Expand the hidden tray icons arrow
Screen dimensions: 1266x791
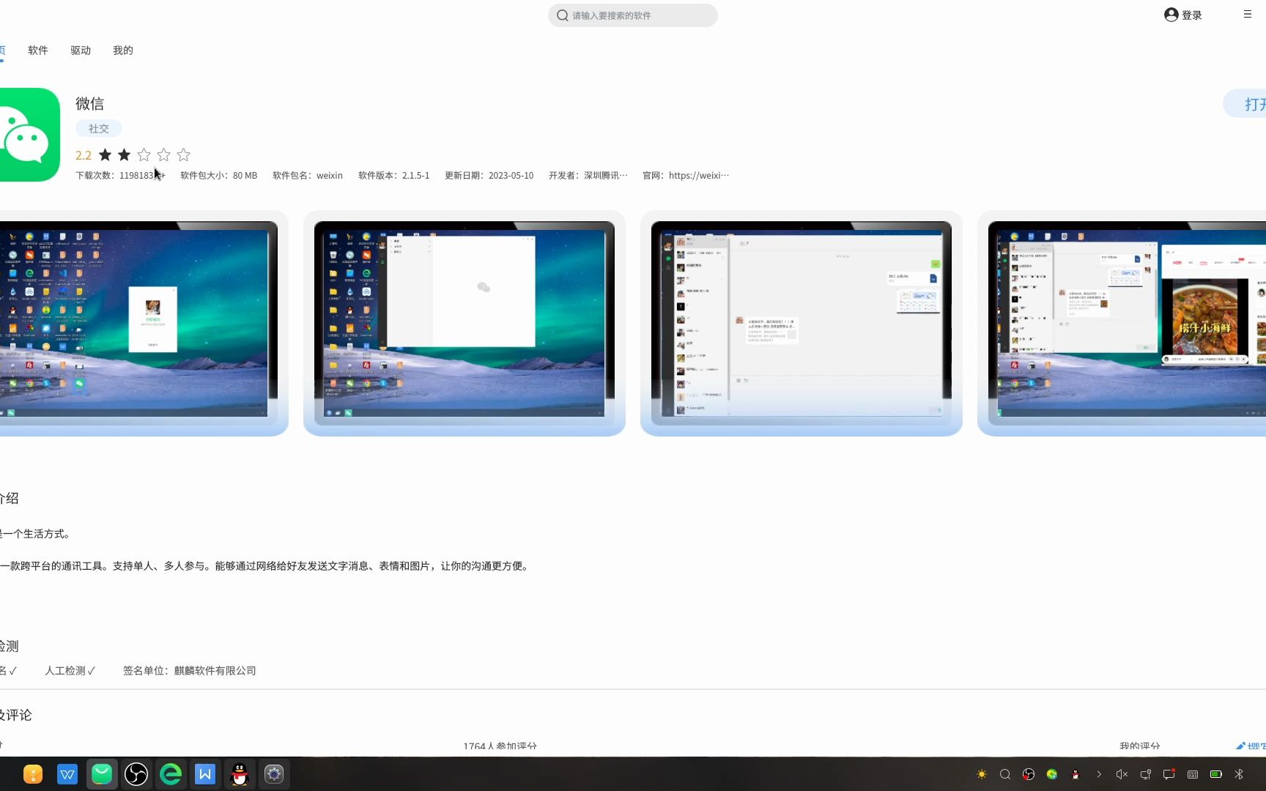(x=1099, y=774)
